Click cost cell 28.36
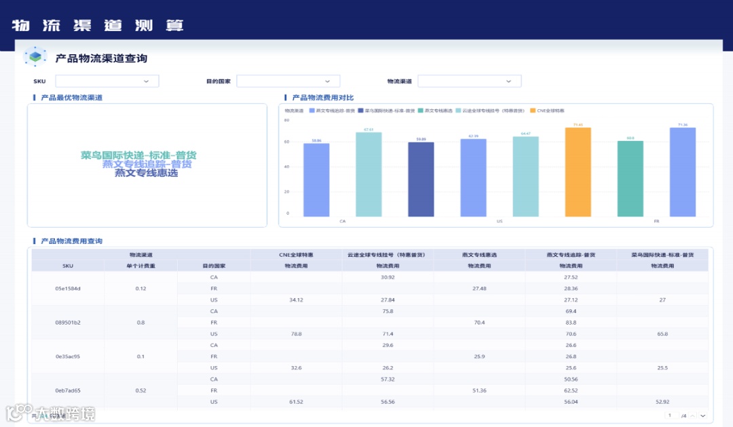The height and width of the screenshot is (427, 733). pyautogui.click(x=571, y=289)
